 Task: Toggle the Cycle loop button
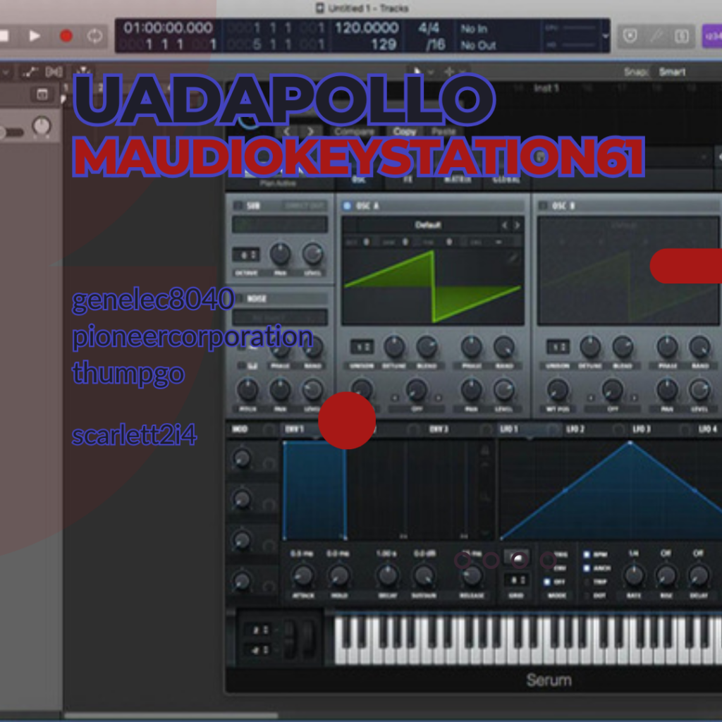coord(94,36)
